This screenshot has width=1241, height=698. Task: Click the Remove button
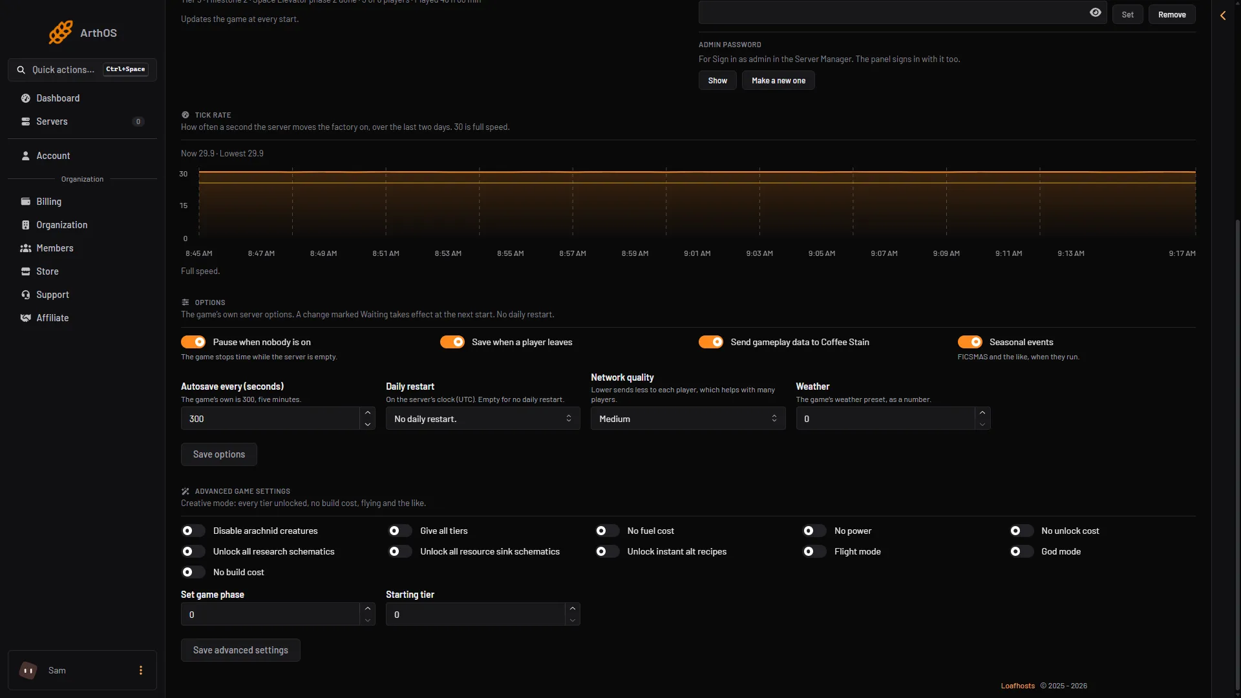click(1172, 14)
